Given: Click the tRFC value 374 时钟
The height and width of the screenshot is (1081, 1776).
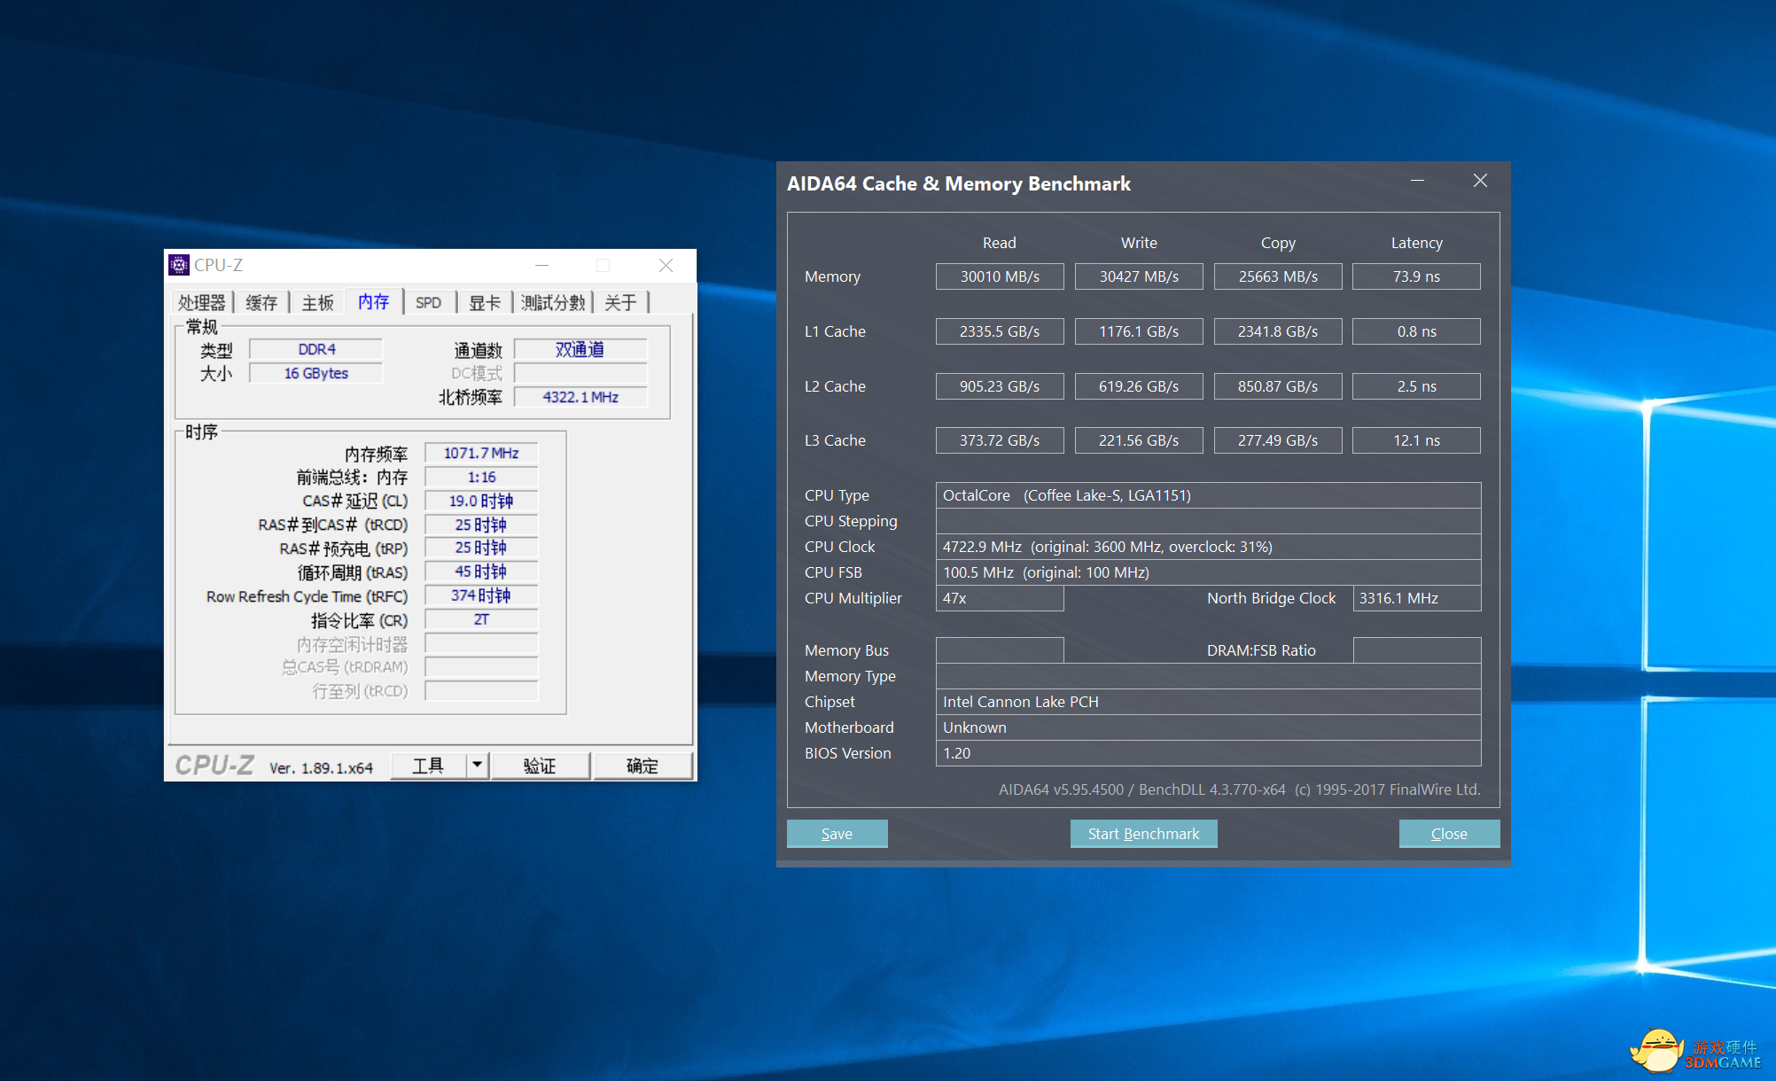Looking at the screenshot, I should 481,595.
